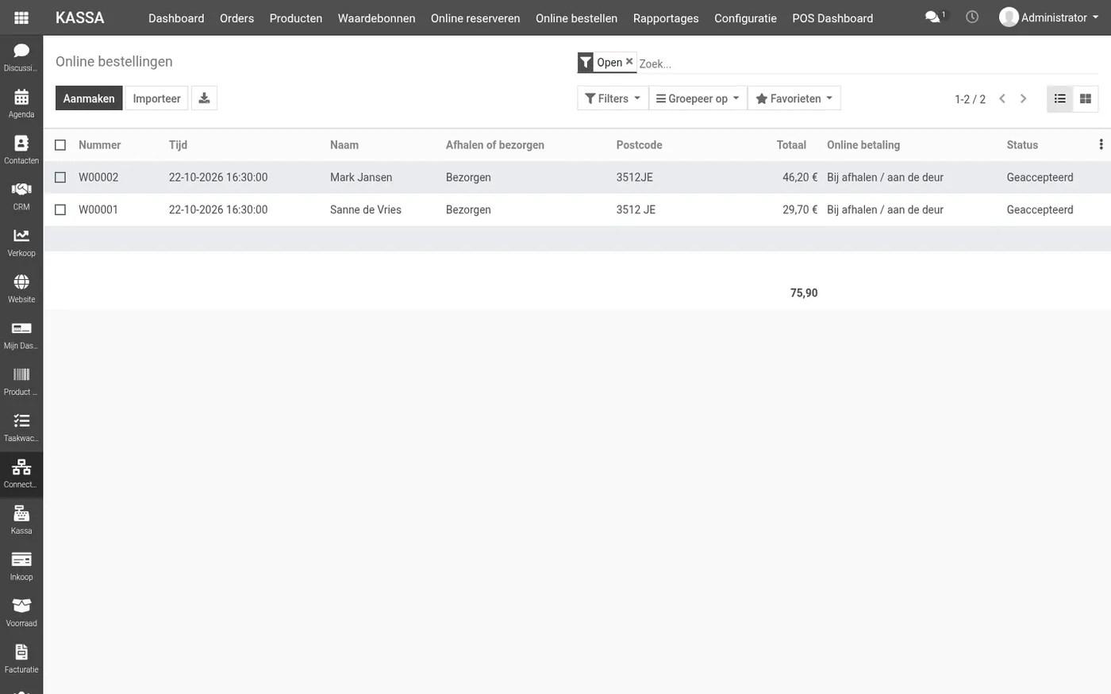Open optional columns menu (three dots)
1111x694 pixels.
coord(1101,144)
